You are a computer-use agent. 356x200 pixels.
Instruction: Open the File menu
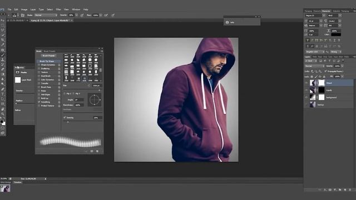[x=9, y=9]
